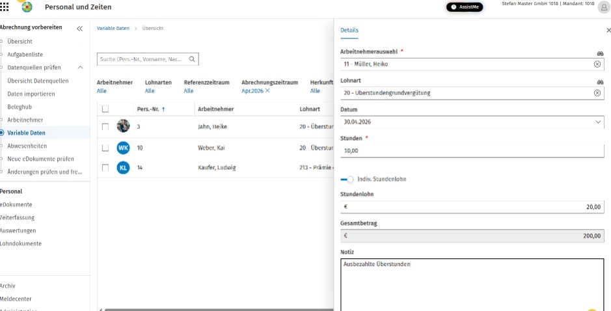Open the Abrechnungszeitraum filter Apr.2026
This screenshot has width=611, height=311.
[x=252, y=91]
